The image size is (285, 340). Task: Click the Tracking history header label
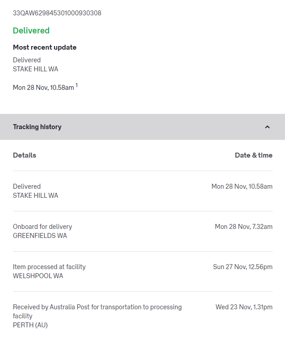click(x=37, y=127)
